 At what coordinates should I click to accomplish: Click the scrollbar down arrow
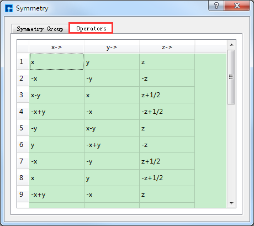[231, 203]
